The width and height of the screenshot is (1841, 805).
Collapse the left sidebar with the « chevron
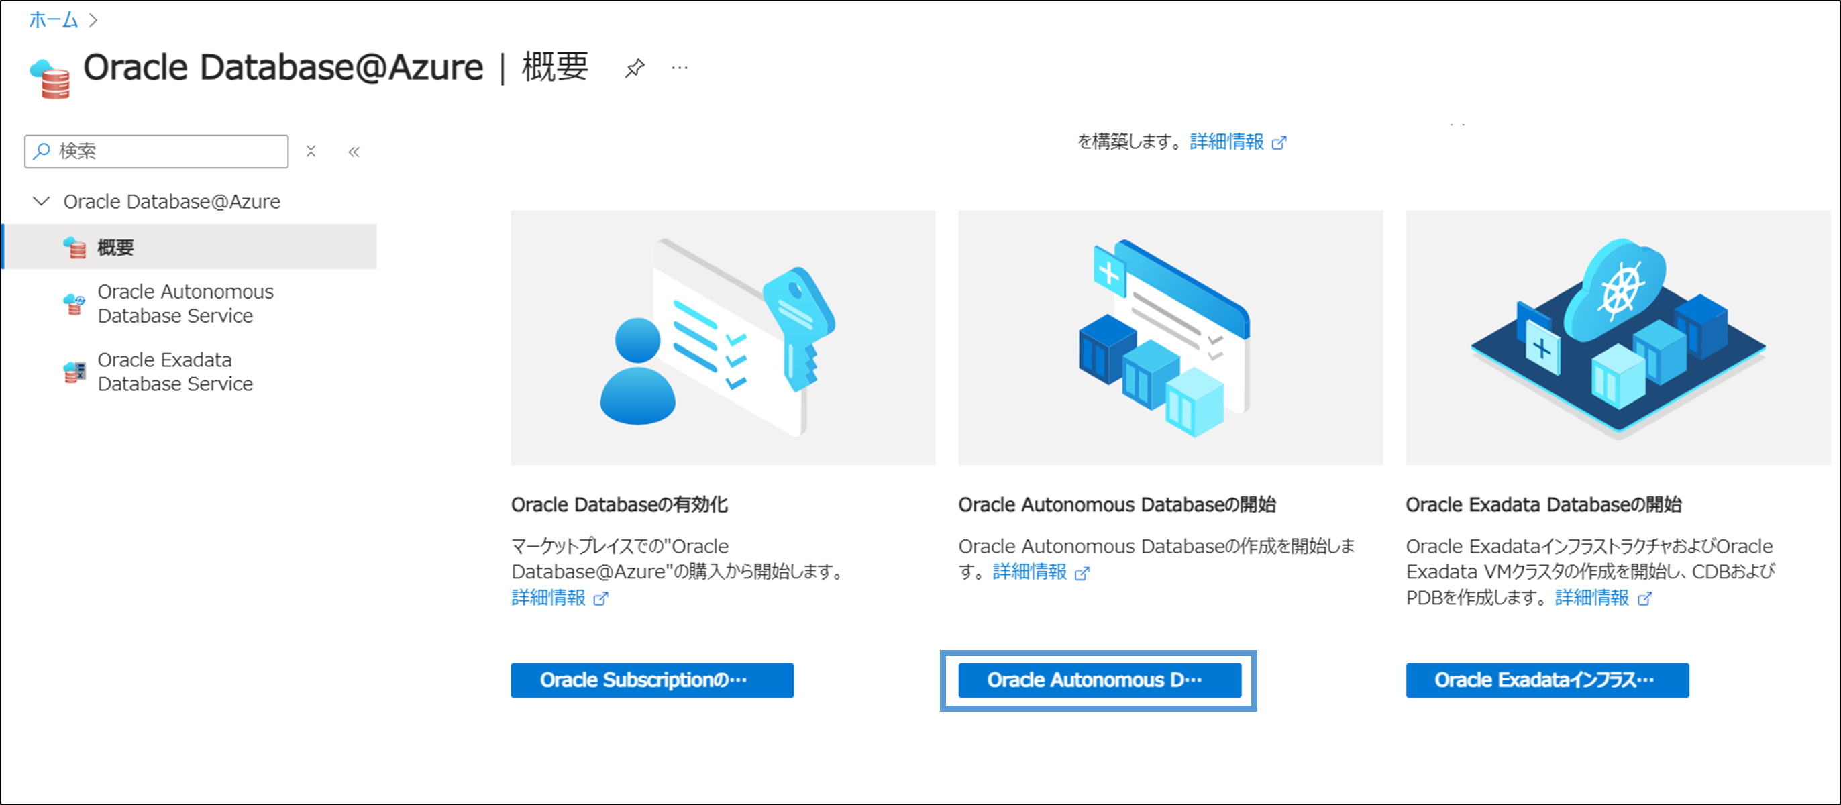(354, 151)
